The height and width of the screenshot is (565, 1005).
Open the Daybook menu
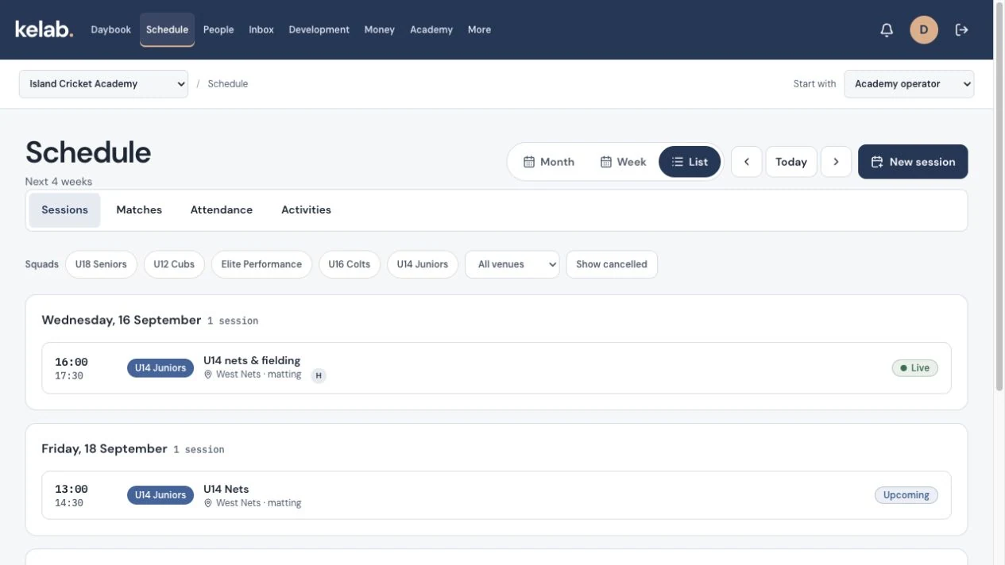[110, 30]
